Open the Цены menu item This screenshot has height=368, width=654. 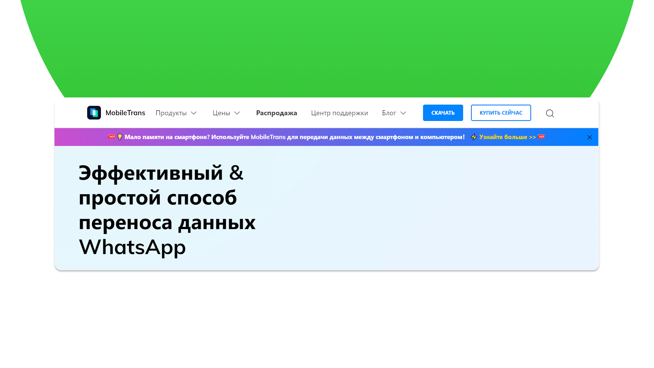221,113
